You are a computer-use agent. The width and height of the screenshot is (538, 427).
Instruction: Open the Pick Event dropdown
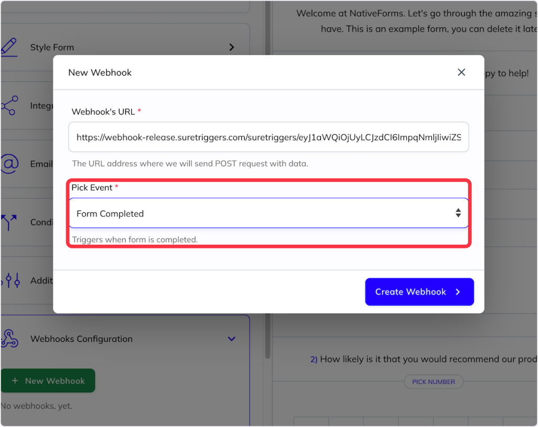pos(268,213)
